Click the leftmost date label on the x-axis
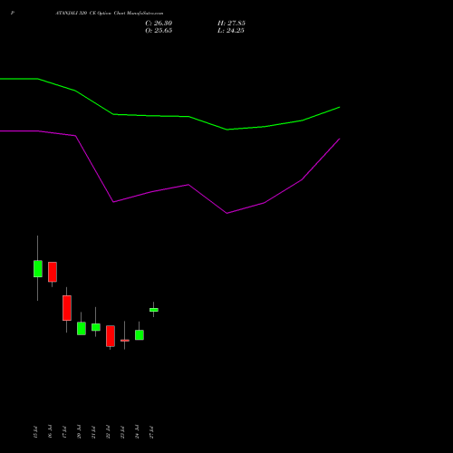 [x=35, y=432]
